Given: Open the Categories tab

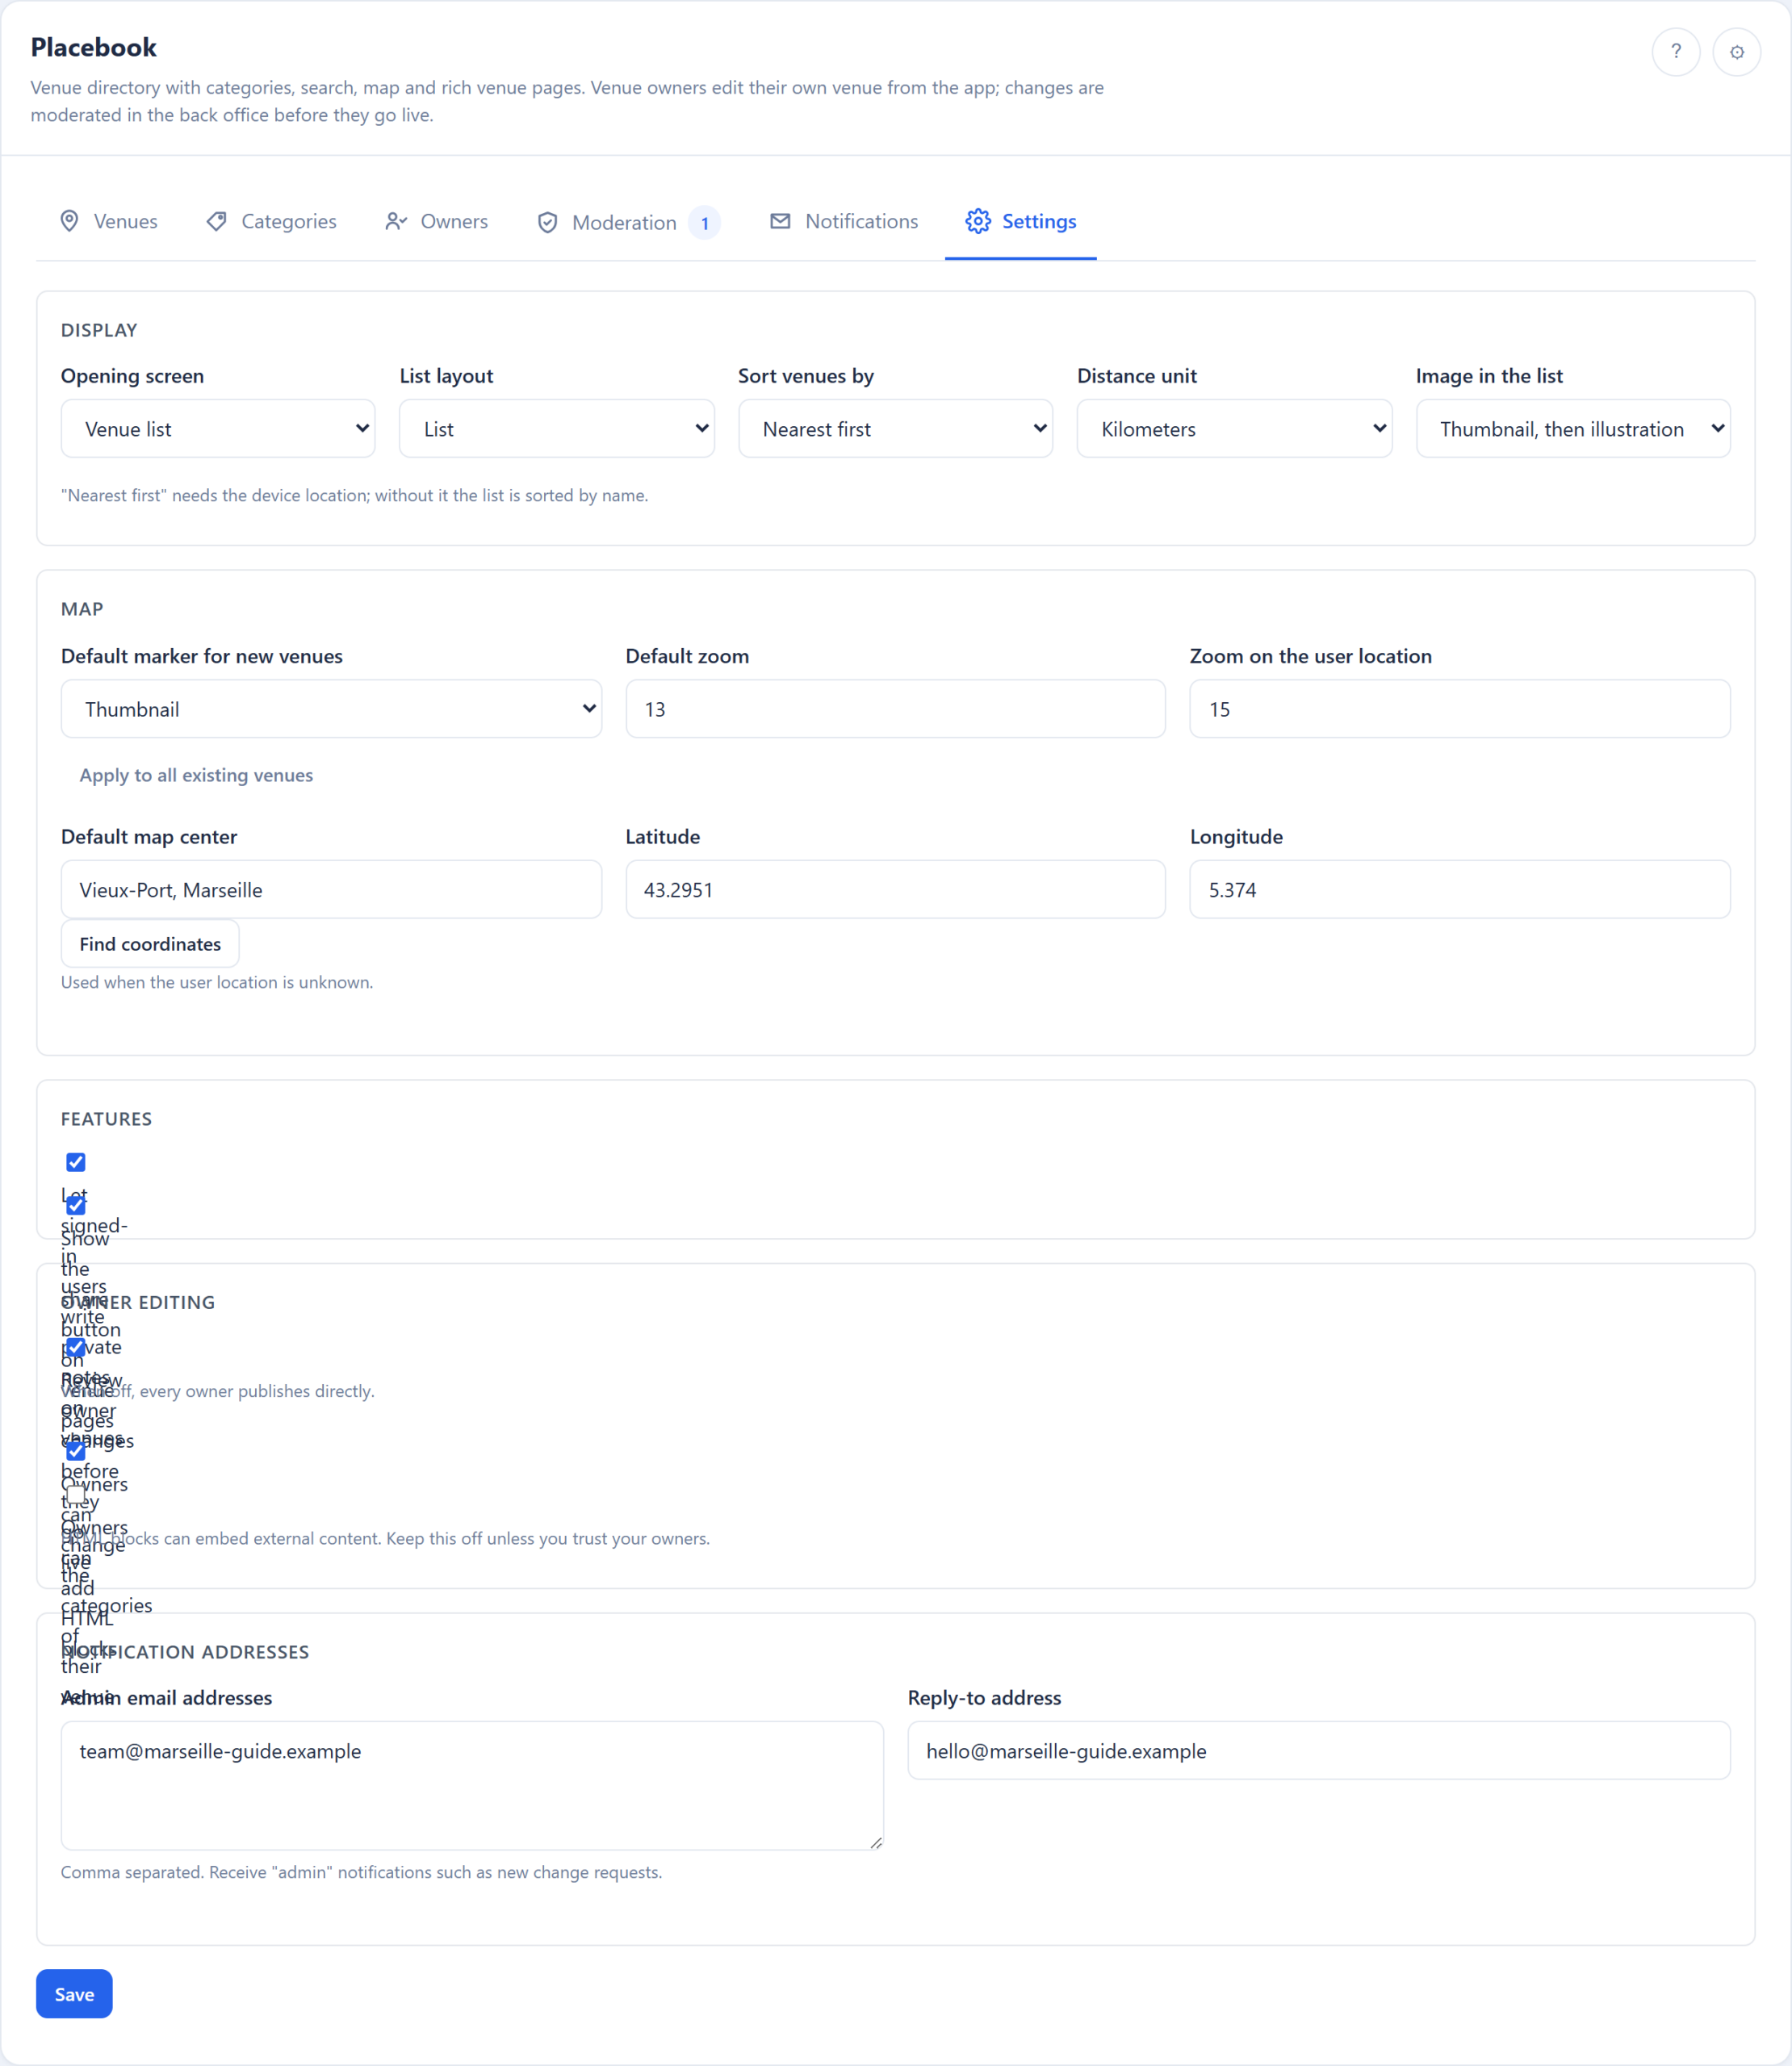Looking at the screenshot, I should (x=272, y=221).
